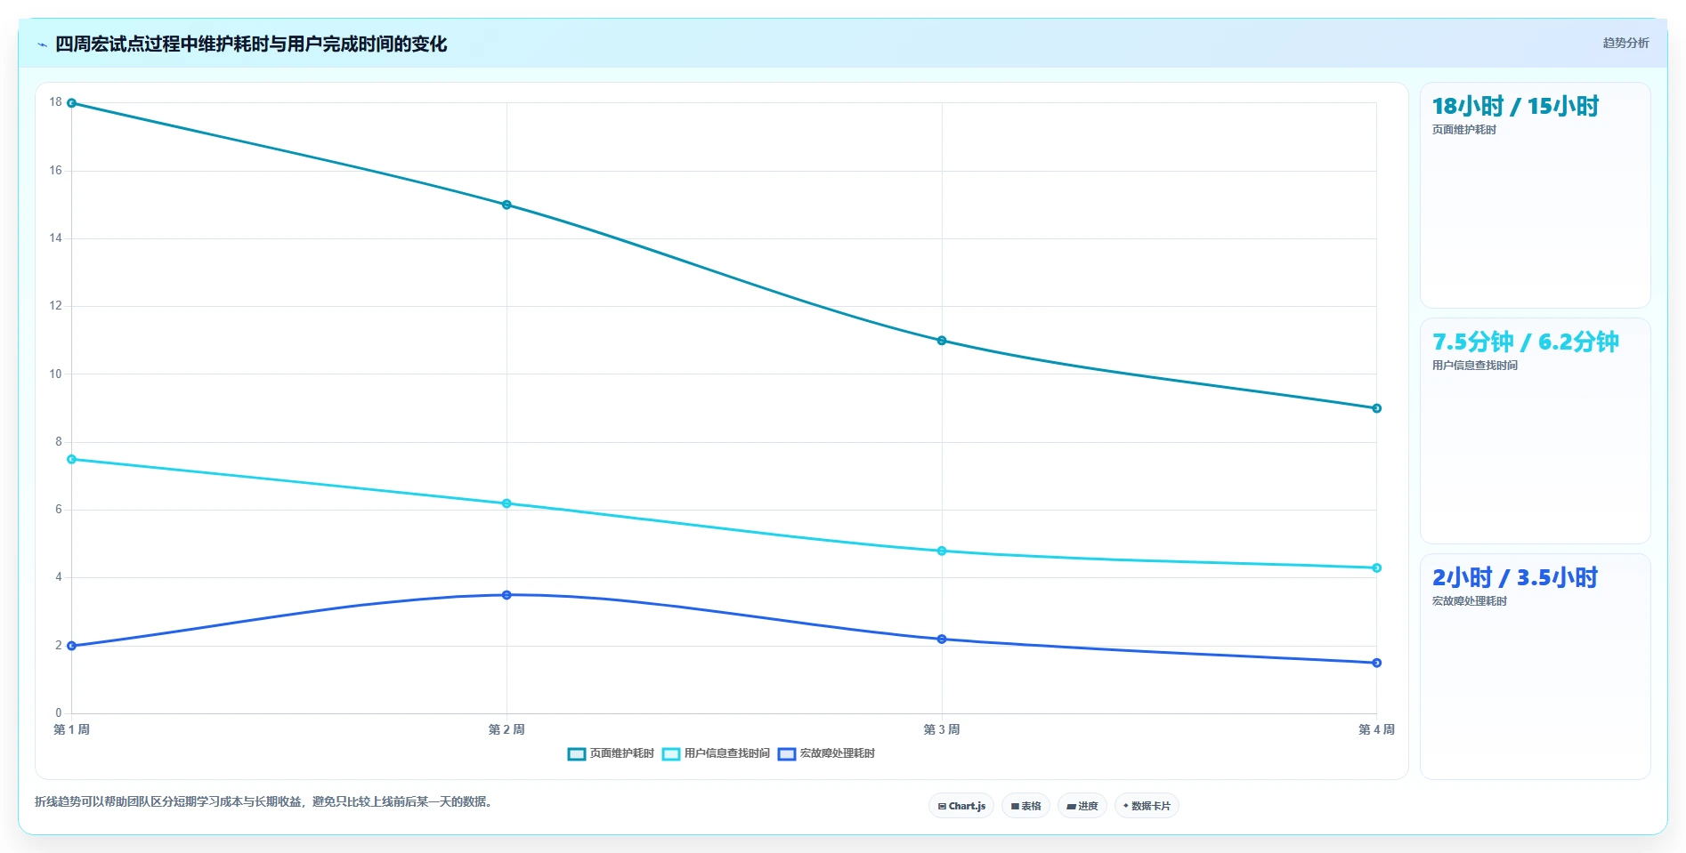Click the 第 4 周 point on 用户信息查找时间 line
The image size is (1686, 853).
pyautogui.click(x=1376, y=567)
